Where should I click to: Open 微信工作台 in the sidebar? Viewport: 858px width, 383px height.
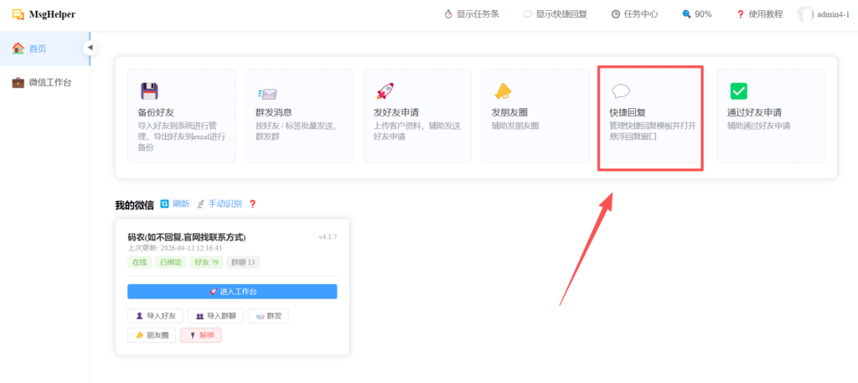pyautogui.click(x=49, y=82)
